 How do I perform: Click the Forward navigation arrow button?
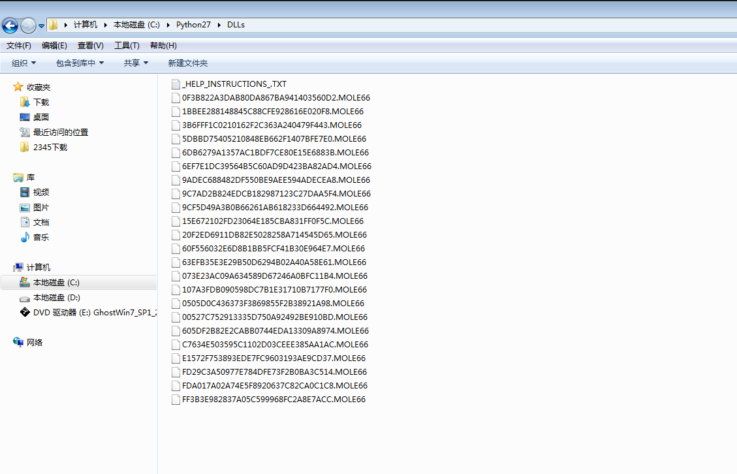tap(28, 25)
